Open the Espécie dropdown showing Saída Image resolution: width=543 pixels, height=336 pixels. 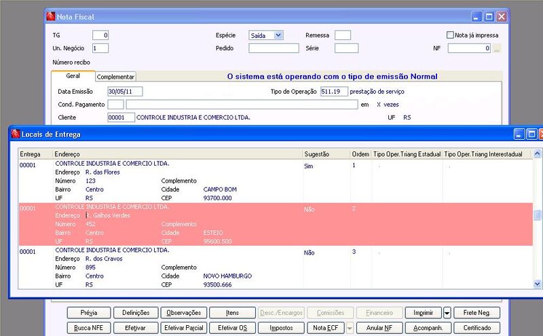tap(278, 35)
